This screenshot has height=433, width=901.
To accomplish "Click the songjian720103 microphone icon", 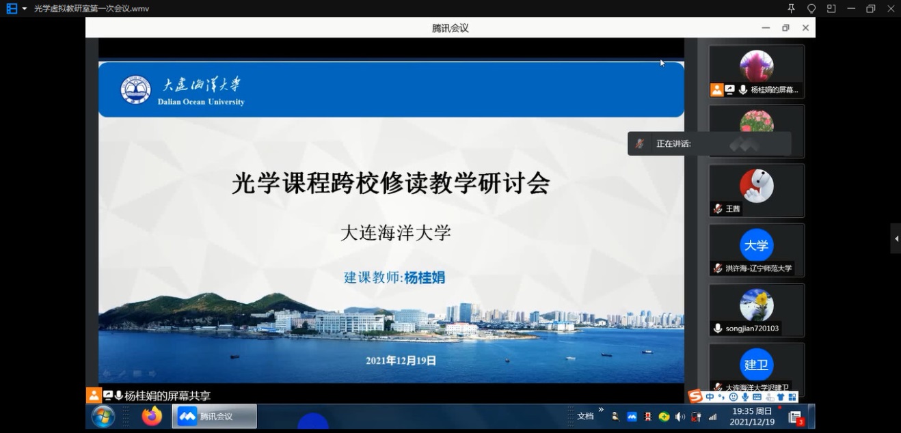I will click(717, 329).
